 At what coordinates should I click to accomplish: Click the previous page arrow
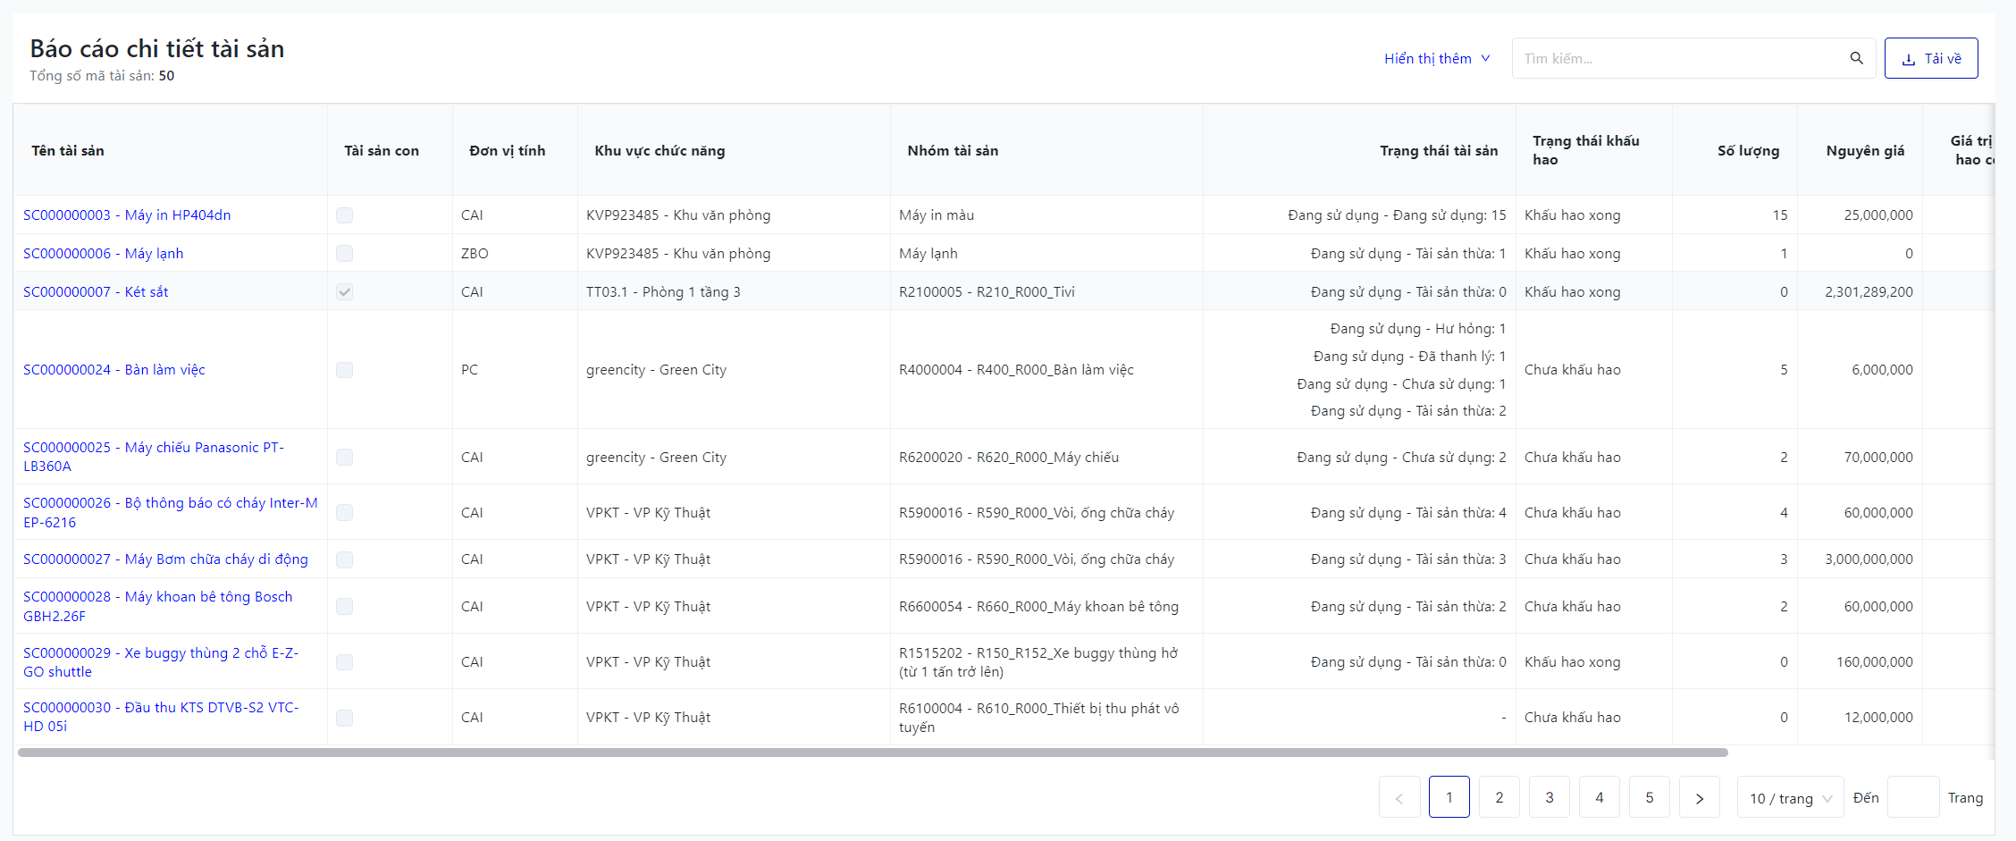(1399, 797)
